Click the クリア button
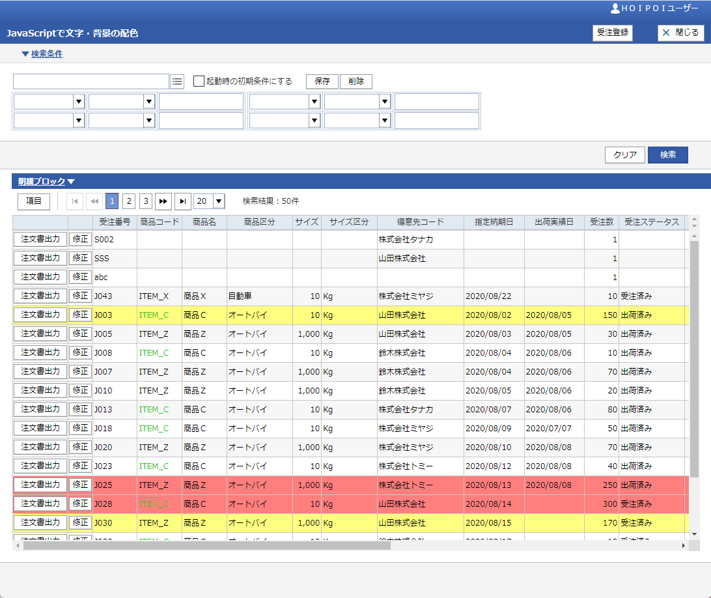The image size is (711, 598). click(x=625, y=155)
